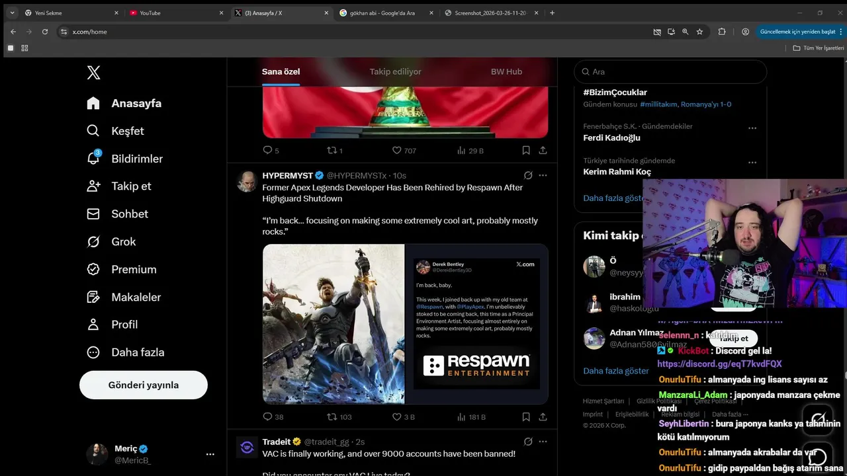The height and width of the screenshot is (476, 847).
Task: Bookmark the HYPERMYST post
Action: (526, 417)
